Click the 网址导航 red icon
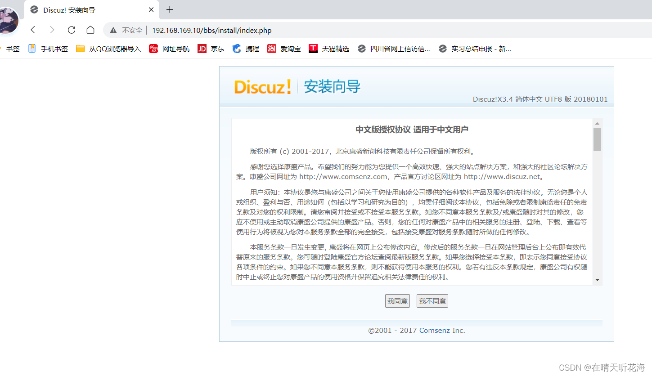Viewport: 652px width, 376px height. [x=153, y=49]
